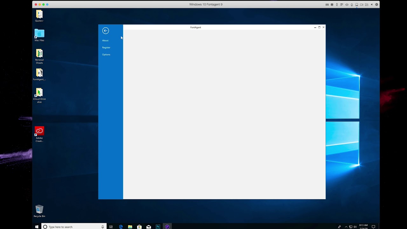
Task: Open the keyboard icon in VM title bar
Action: click(327, 4)
